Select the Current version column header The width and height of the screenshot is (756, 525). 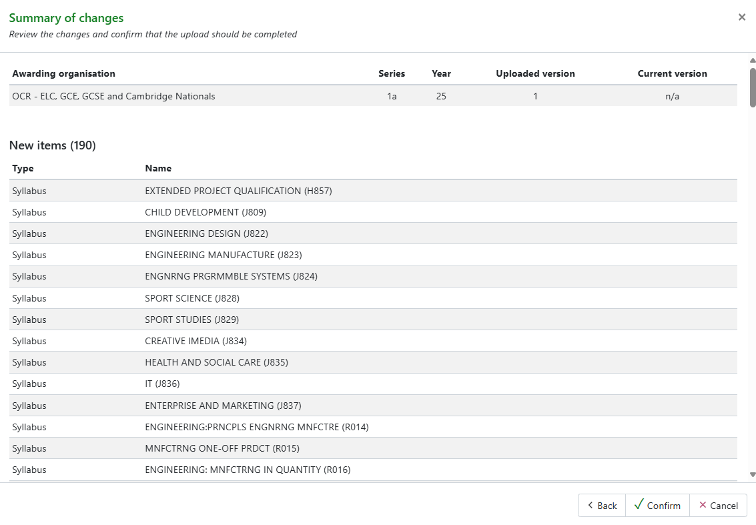[672, 74]
